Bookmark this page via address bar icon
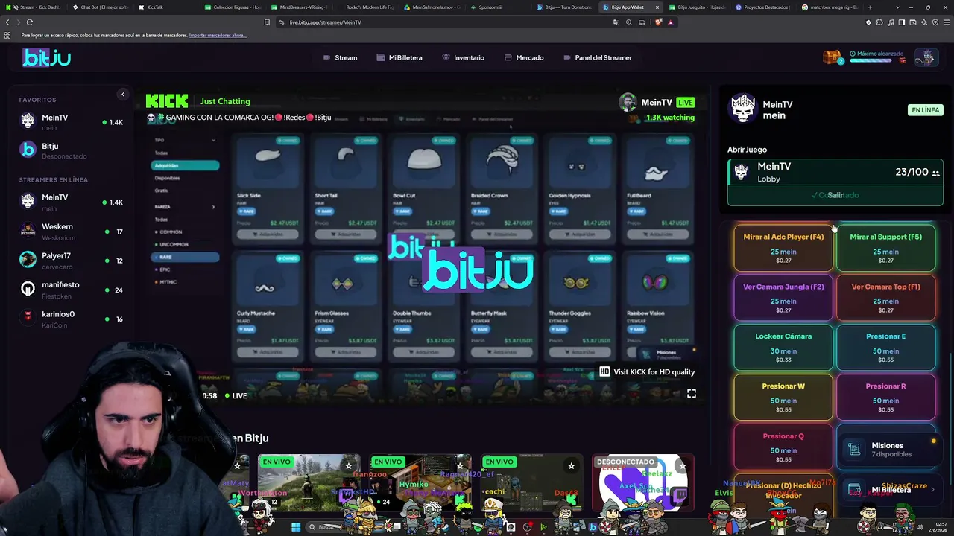This screenshot has width=954, height=536. pos(268,22)
